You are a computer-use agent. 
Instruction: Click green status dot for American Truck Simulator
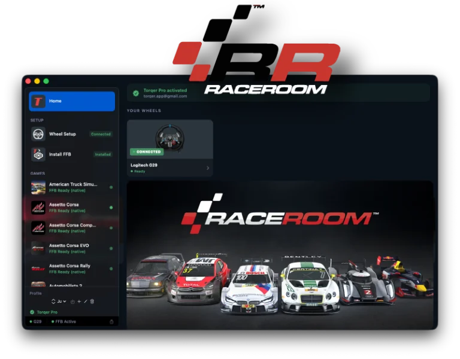(111, 187)
